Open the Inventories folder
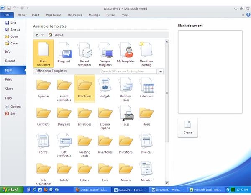 (105, 144)
